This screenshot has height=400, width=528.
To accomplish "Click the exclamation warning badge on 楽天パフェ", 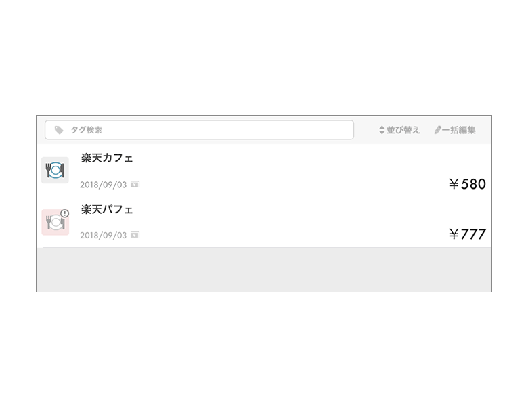I will click(x=65, y=213).
